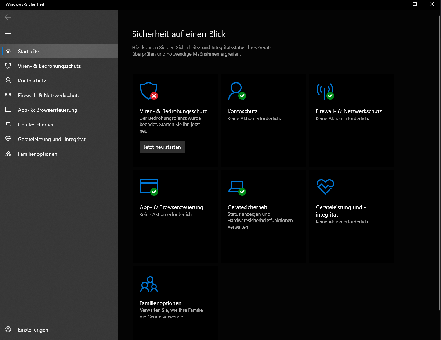Select Firewall- & Netzwerkschutz sidebar item

pyautogui.click(x=48, y=95)
